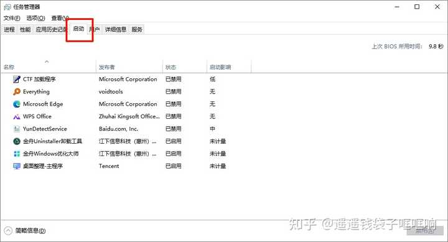
Task: Sort by the 启动影响 column header
Action: [229, 67]
